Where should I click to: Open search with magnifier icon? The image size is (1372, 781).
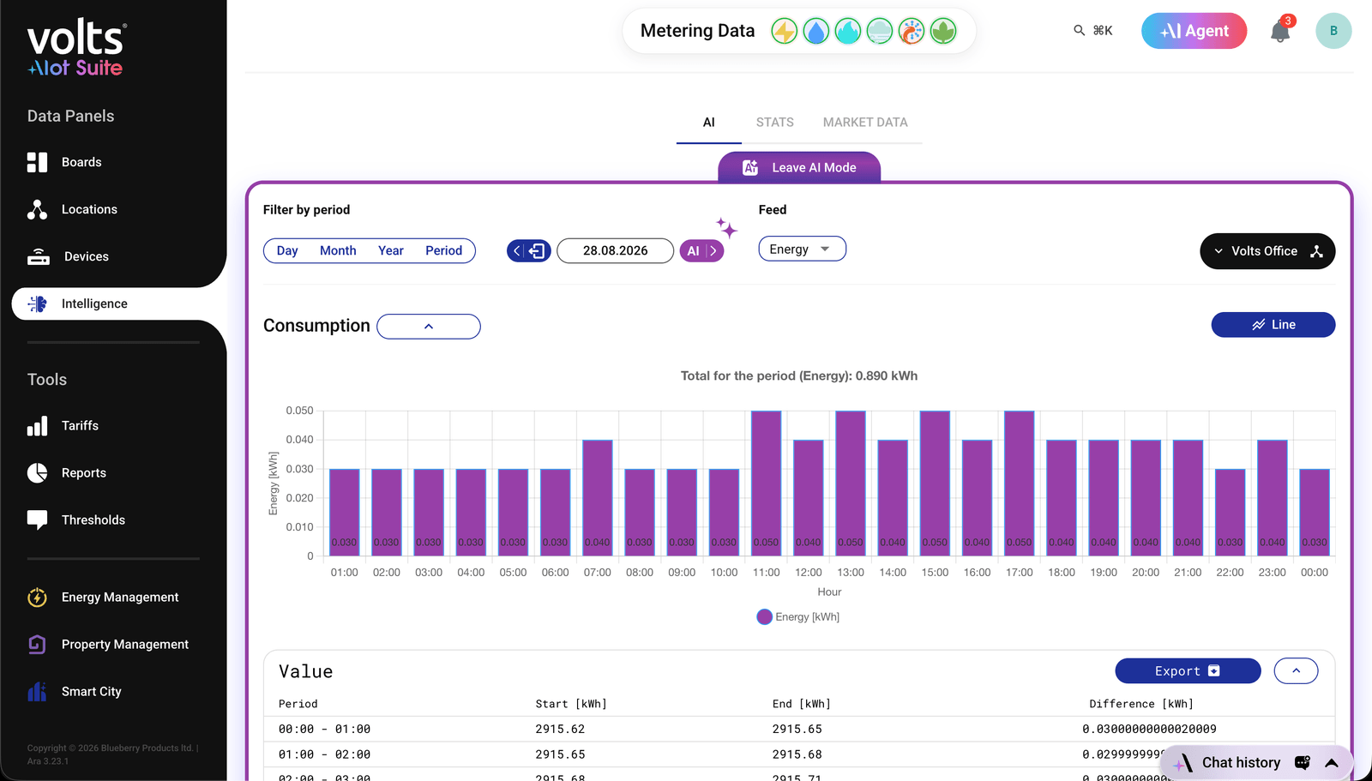coord(1080,31)
